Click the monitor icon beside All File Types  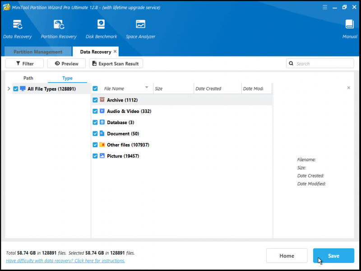pyautogui.click(x=23, y=89)
